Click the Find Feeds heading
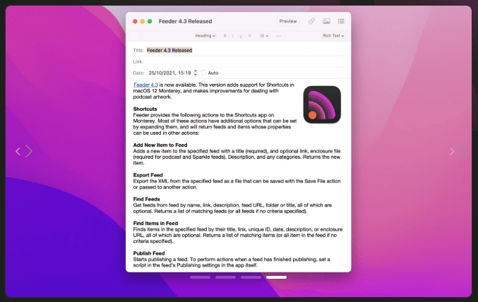Image resolution: width=478 pixels, height=302 pixels. 146,199
